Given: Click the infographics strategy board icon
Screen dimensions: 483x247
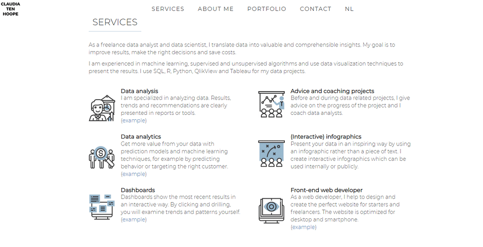Looking at the screenshot, I should [271, 154].
